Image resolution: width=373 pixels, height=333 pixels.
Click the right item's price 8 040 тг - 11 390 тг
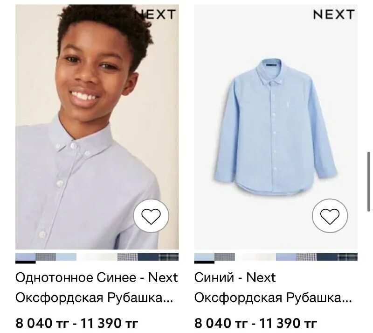[256, 323]
